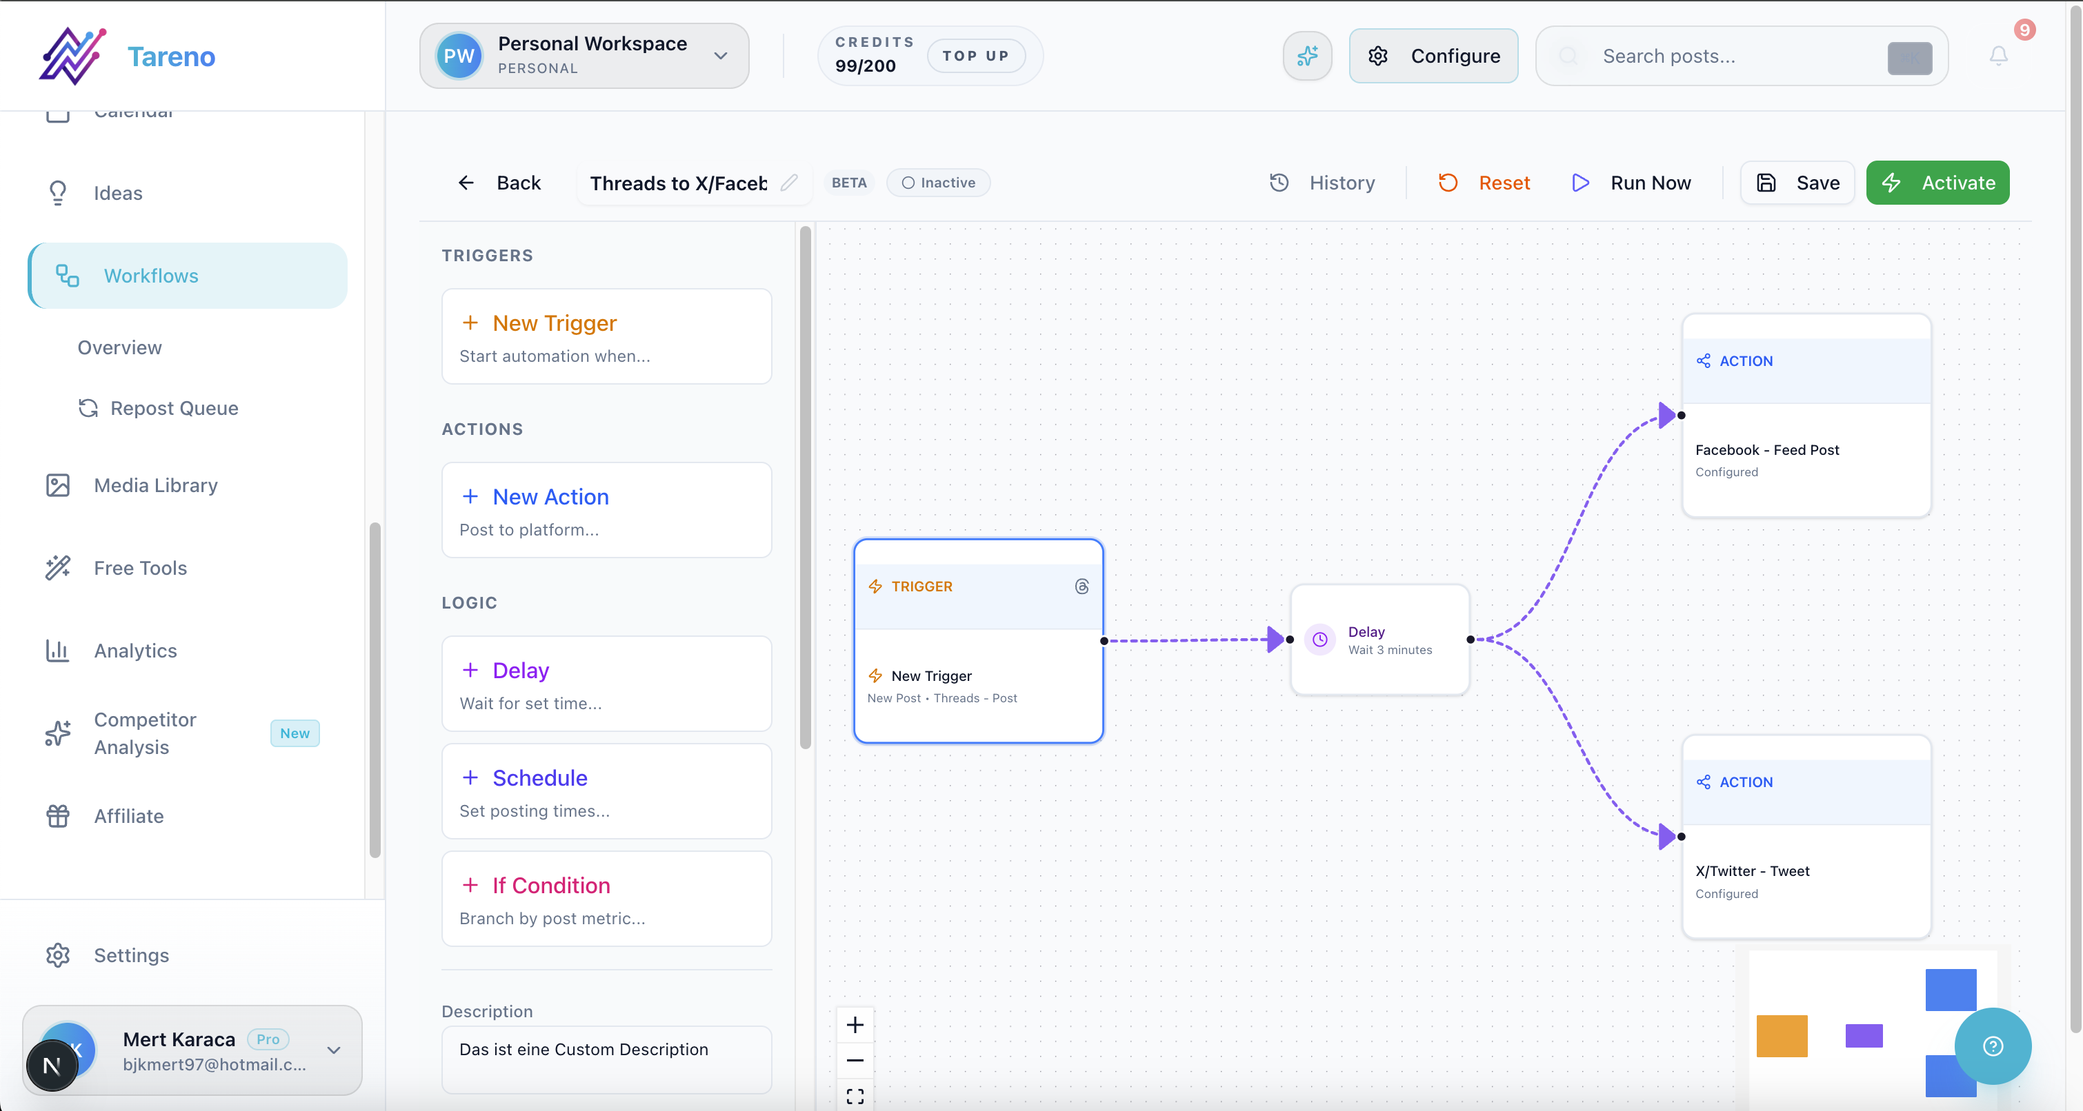Image resolution: width=2083 pixels, height=1111 pixels.
Task: Open Competitor Analysis
Action: [188, 734]
